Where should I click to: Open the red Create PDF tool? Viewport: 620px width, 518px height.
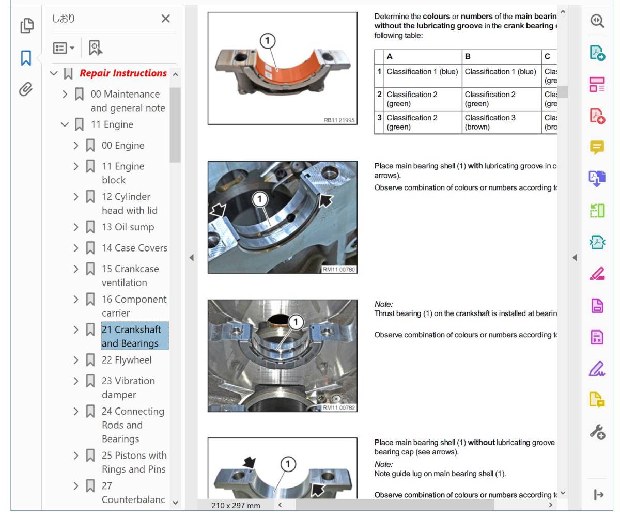click(597, 116)
